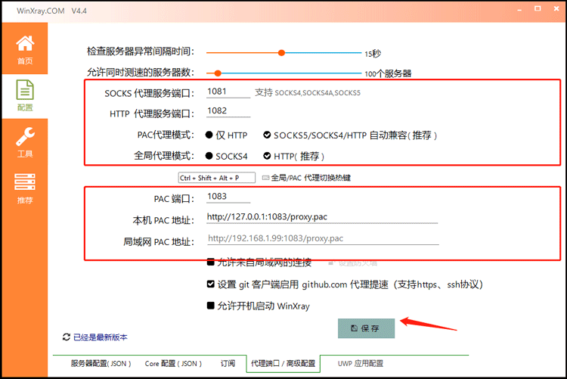
Task: Click the Ctrl+Shift+Alt+P hotkey box
Action: click(x=217, y=178)
